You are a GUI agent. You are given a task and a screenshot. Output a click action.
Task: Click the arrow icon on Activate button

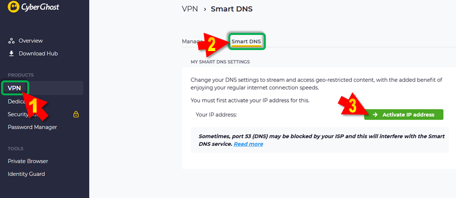click(x=375, y=115)
